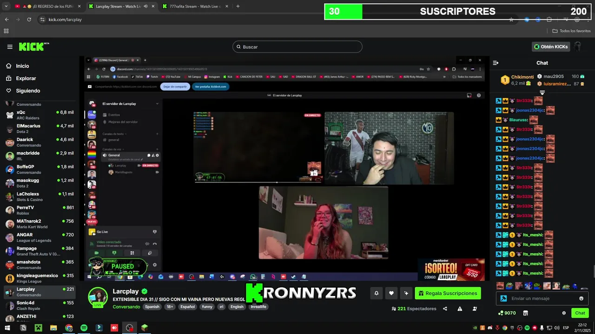Open the chat identity hammer badge
Viewport: 595px width, 334px height.
[x=503, y=298]
